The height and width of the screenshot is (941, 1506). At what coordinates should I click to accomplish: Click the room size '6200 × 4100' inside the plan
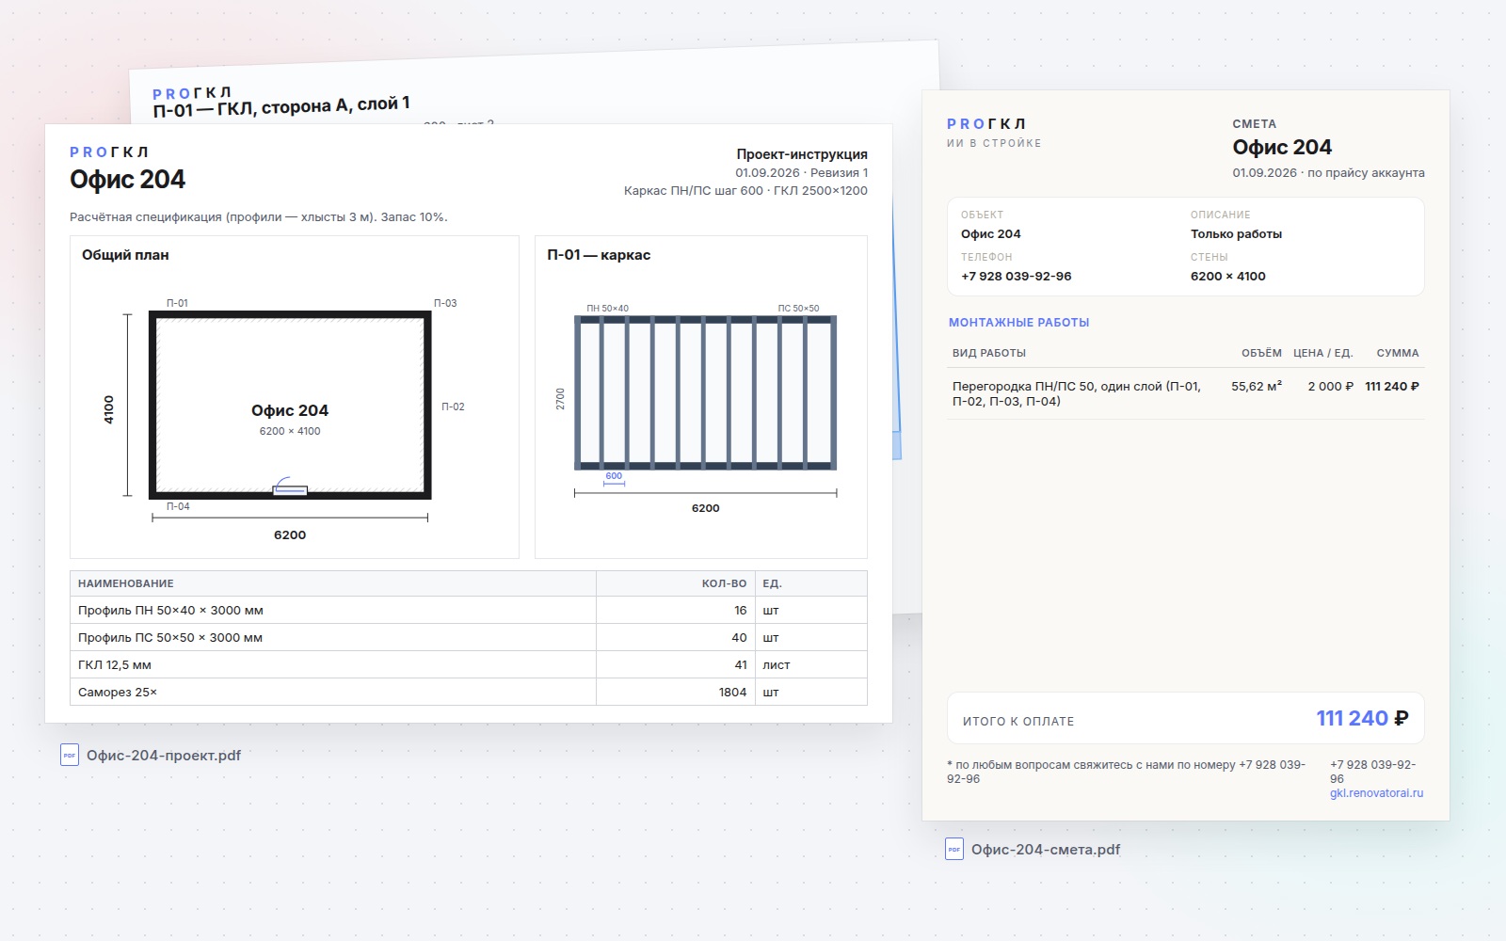click(290, 431)
